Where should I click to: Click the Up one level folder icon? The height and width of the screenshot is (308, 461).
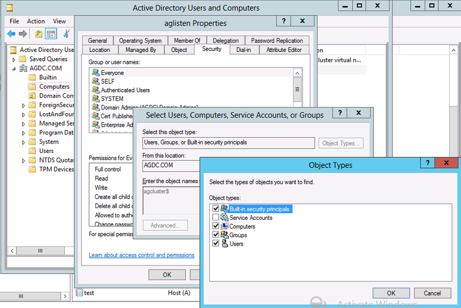[x=39, y=34]
